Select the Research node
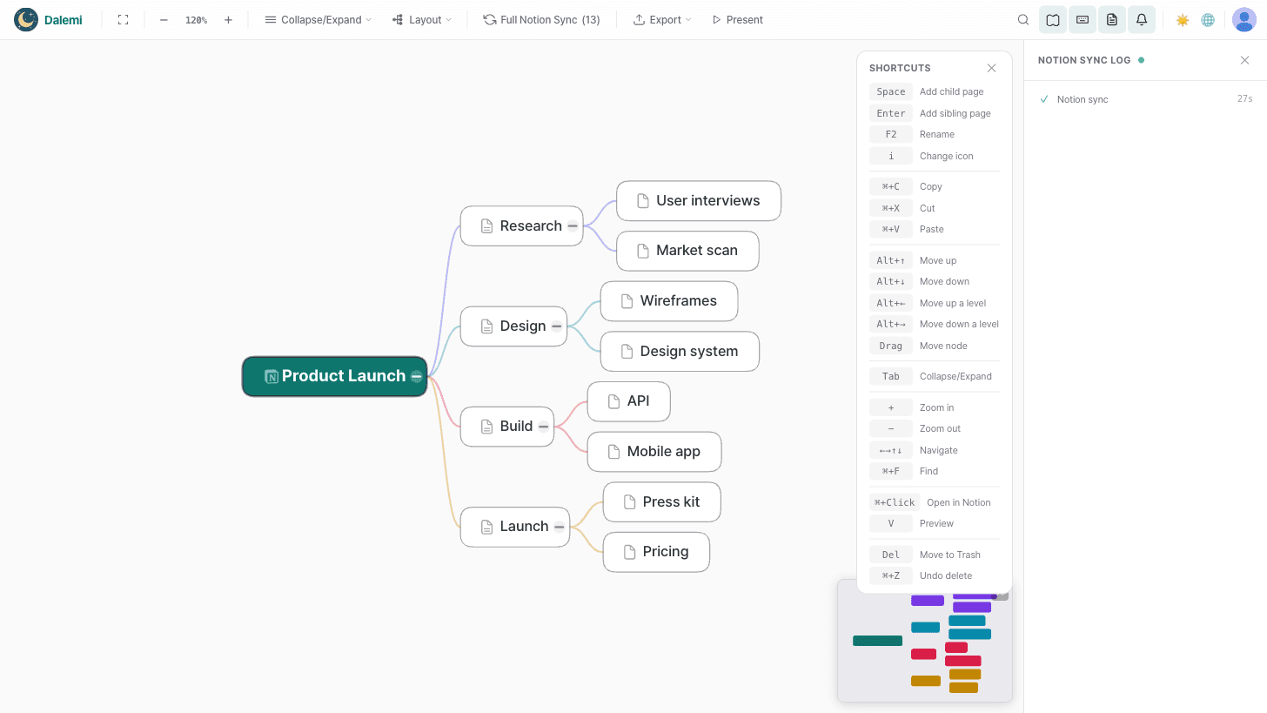This screenshot has height=713, width=1267. tap(521, 225)
